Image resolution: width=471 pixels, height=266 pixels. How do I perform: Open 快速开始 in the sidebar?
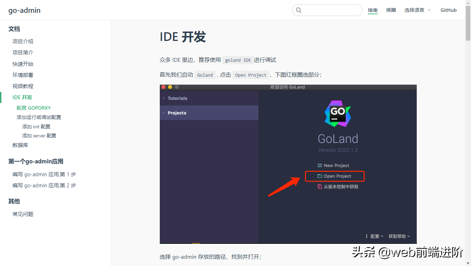coord(23,64)
